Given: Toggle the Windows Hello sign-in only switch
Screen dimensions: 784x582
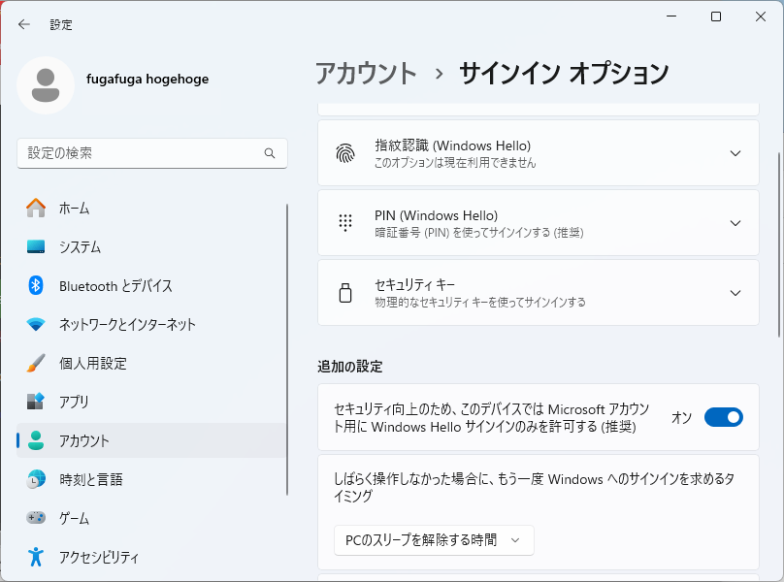Looking at the screenshot, I should pos(724,417).
